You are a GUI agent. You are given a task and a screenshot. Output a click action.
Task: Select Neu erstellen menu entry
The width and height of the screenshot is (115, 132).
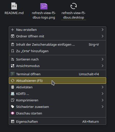pyautogui.click(x=57, y=30)
